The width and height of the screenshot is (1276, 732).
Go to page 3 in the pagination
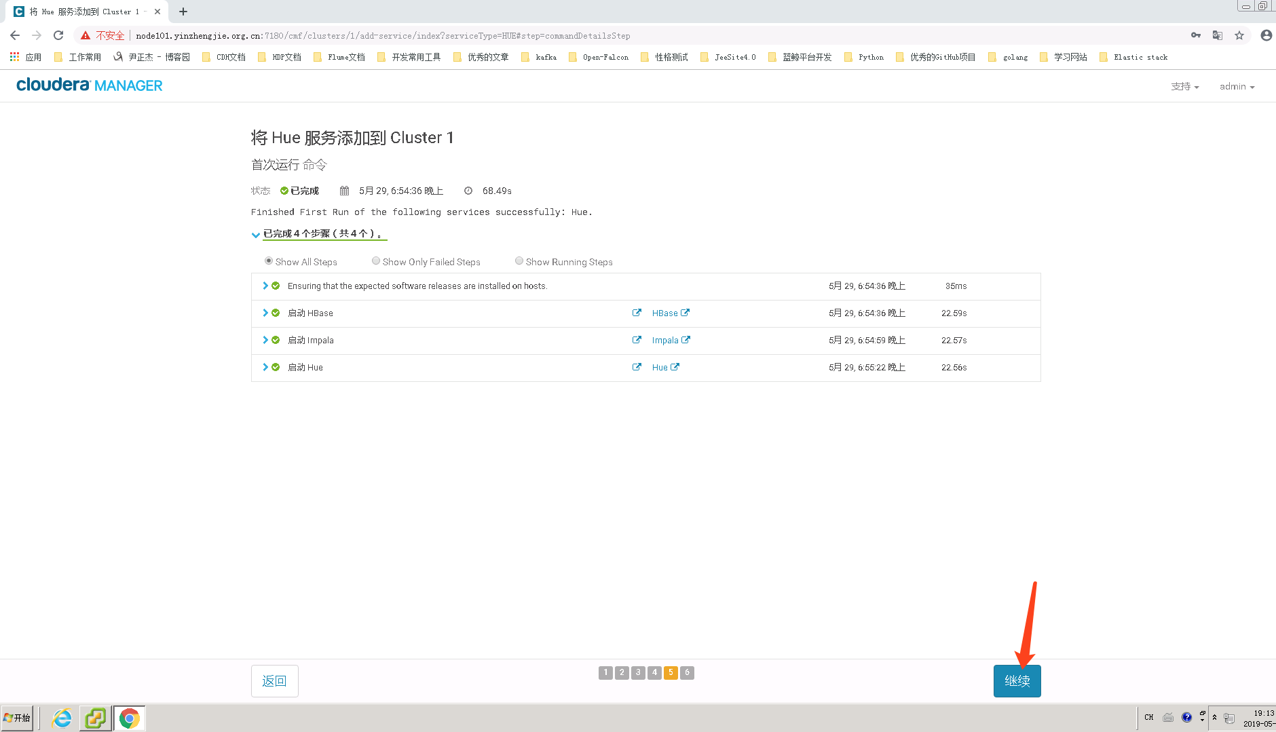click(x=638, y=672)
